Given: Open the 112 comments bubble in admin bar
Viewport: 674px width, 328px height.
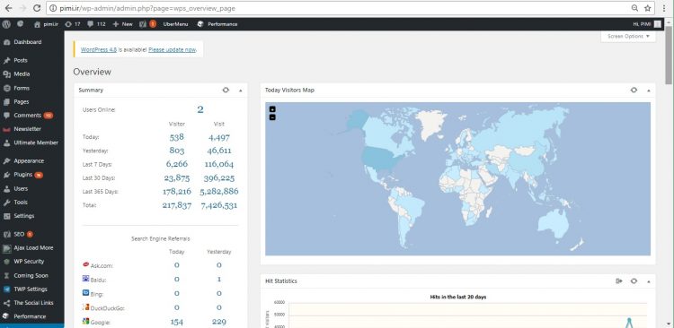Looking at the screenshot, I should point(96,24).
